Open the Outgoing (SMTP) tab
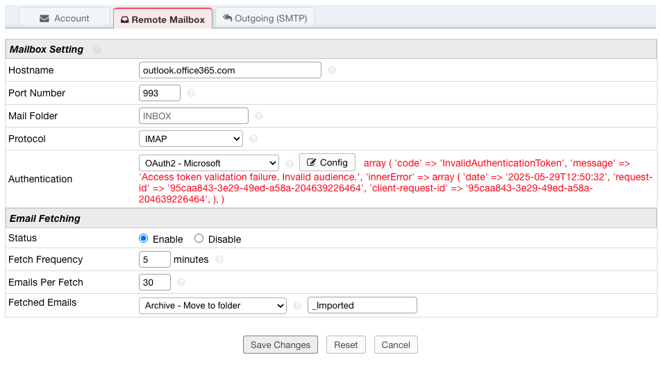This screenshot has width=661, height=373. 265,19
